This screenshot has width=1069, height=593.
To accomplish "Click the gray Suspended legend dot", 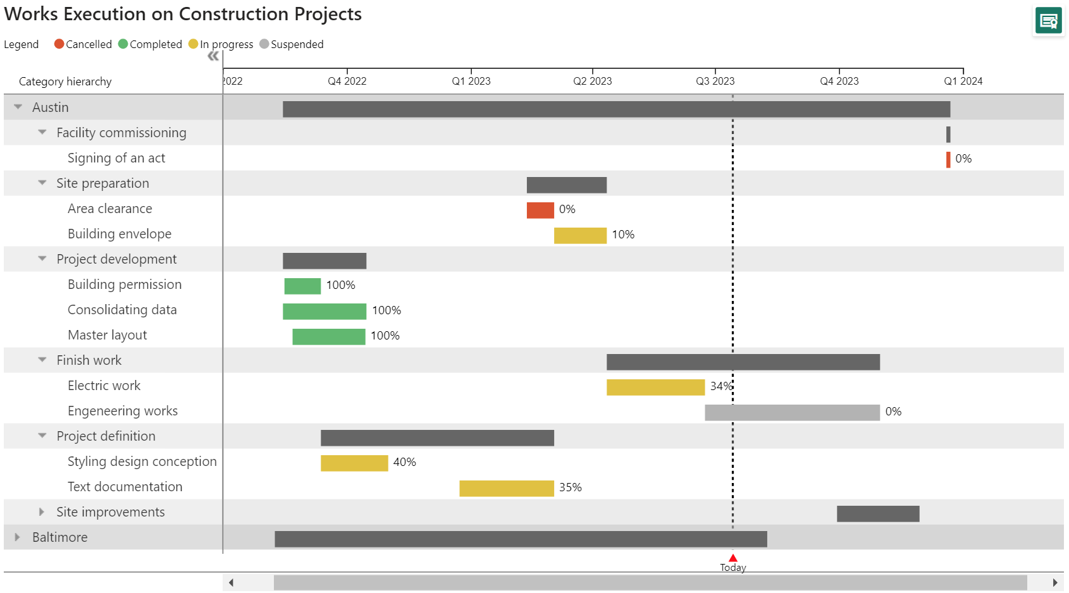I will (x=264, y=44).
